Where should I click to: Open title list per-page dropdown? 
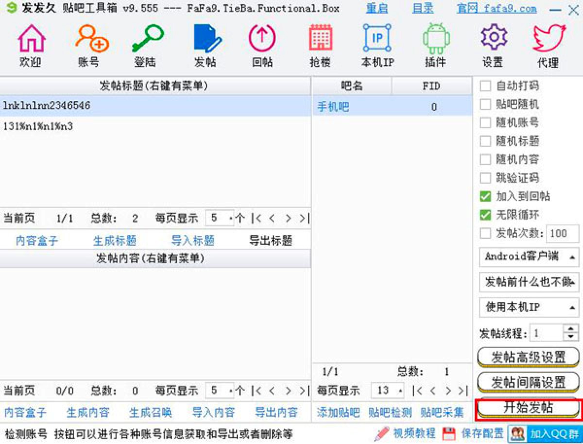pyautogui.click(x=220, y=218)
